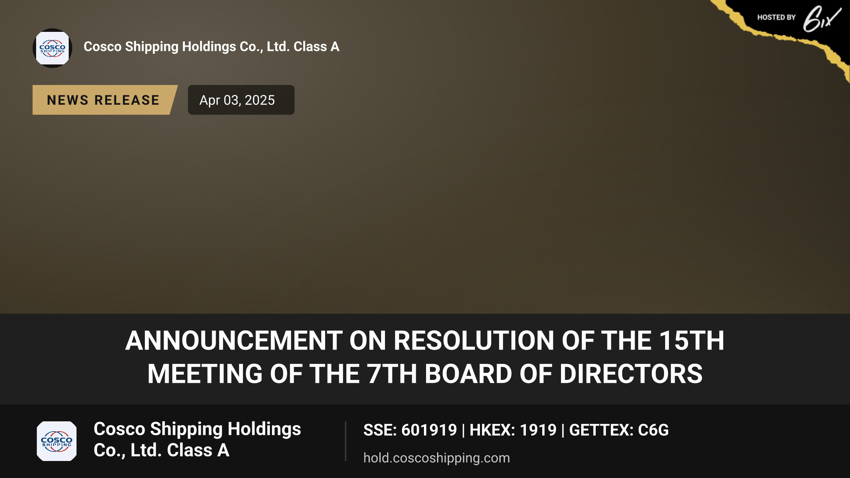Viewport: 850px width, 478px height.
Task: Select the GETTEX: C6G ticker
Action: [619, 430]
